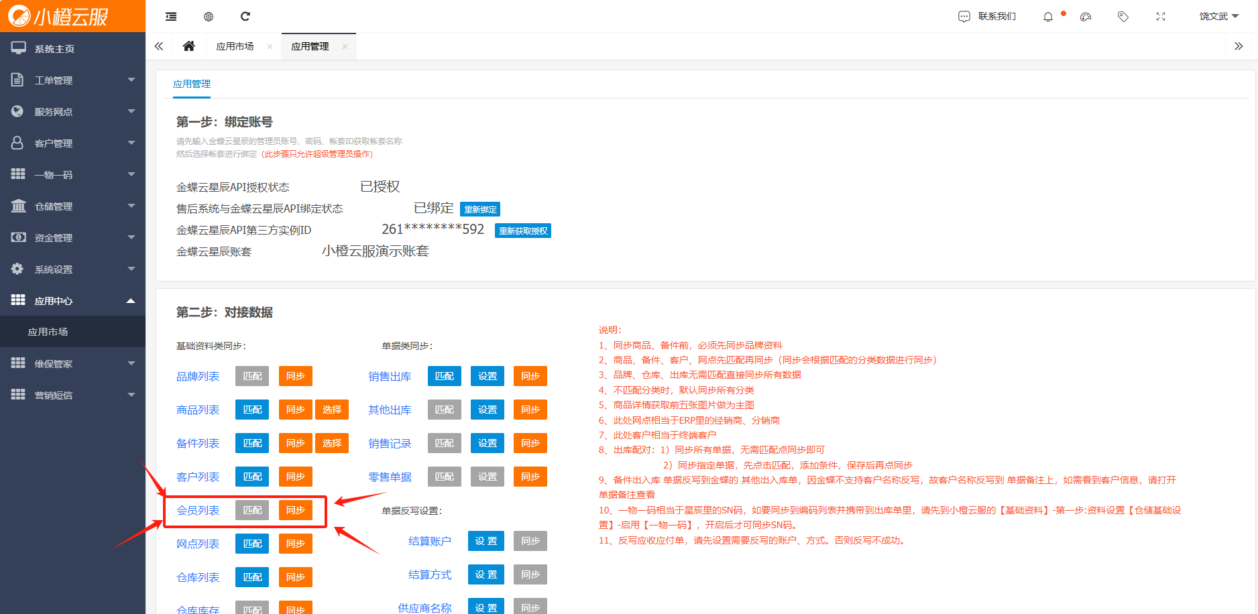
Task: Open user menu 饶文武
Action: (x=1218, y=17)
